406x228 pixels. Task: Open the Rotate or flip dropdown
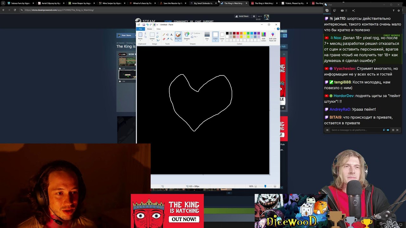click(x=158, y=40)
